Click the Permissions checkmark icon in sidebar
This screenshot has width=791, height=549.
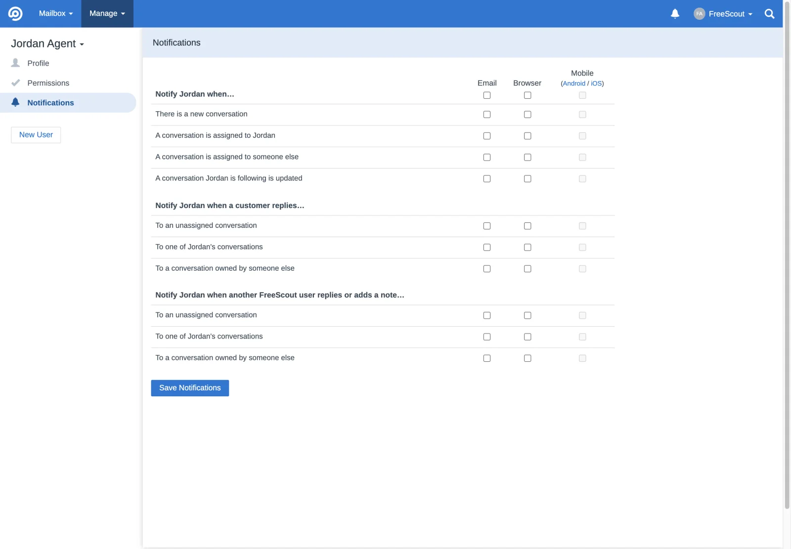click(x=16, y=83)
